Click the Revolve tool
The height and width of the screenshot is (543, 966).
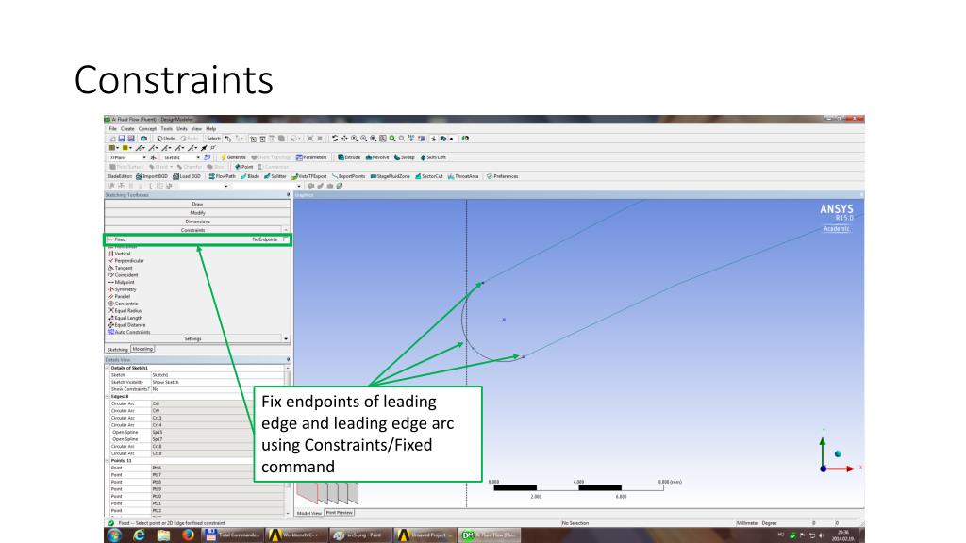tap(377, 157)
